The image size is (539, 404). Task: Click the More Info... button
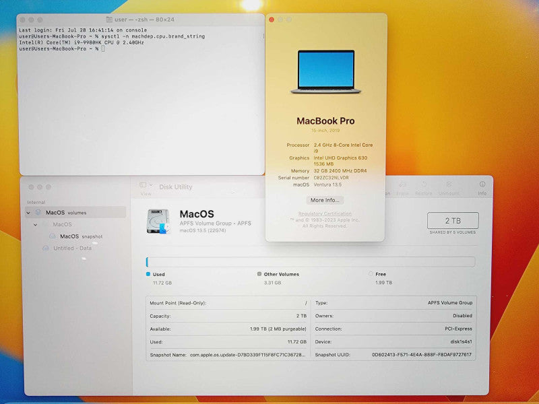click(325, 200)
